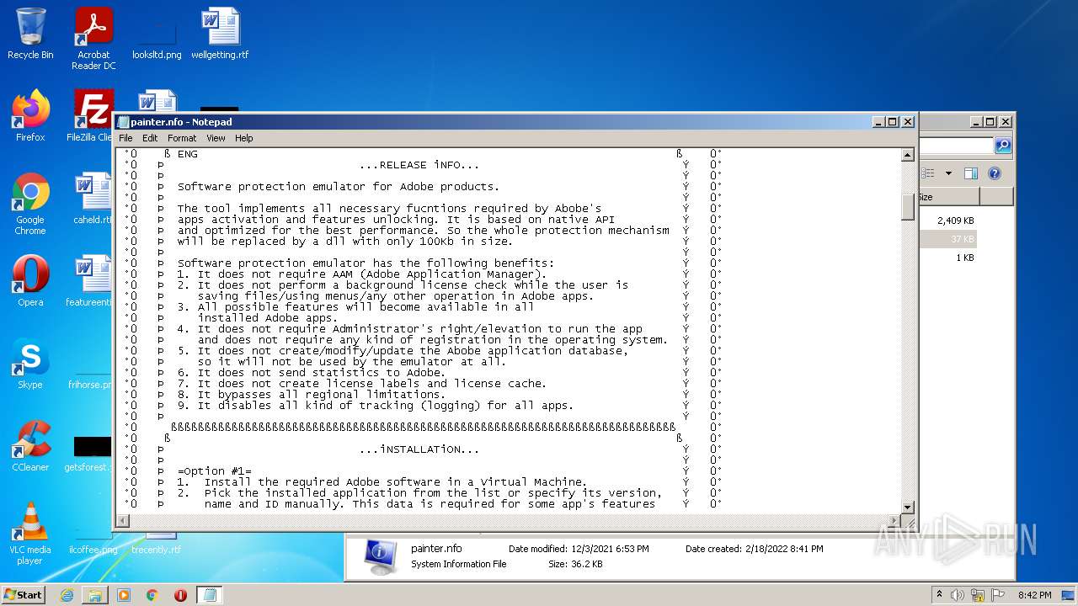1078x606 pixels.
Task: Minimize the painter.nfo Notepad window
Action: tap(878, 122)
